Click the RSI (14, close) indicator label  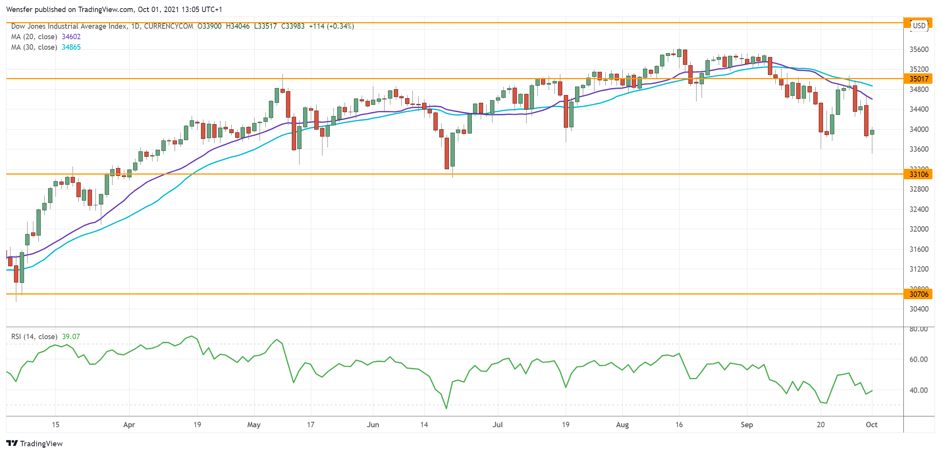(x=34, y=336)
